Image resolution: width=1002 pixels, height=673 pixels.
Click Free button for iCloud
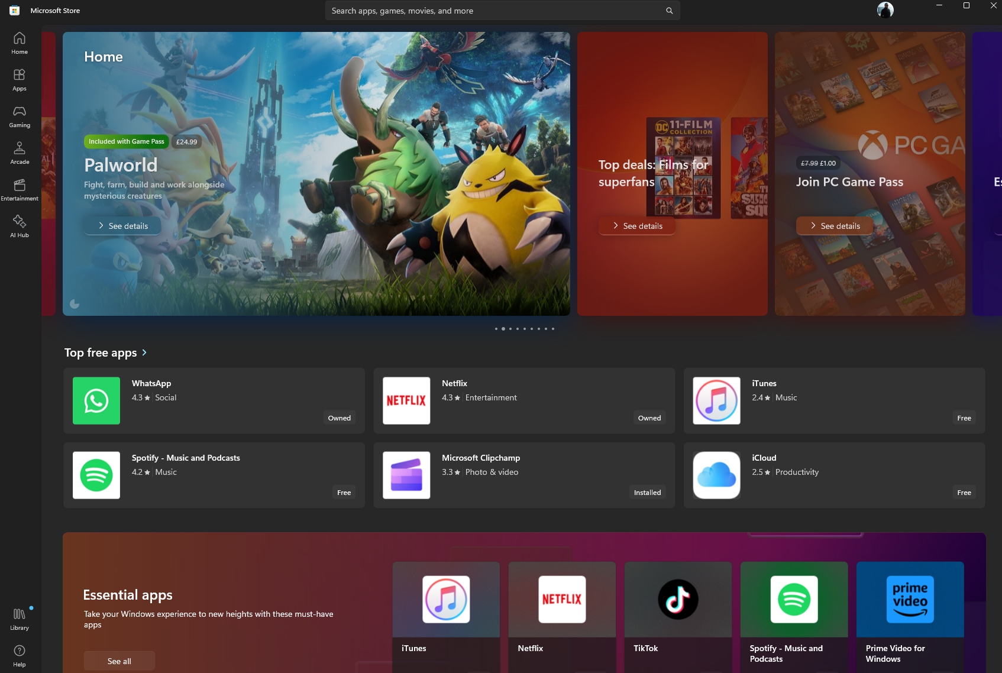[x=964, y=493]
